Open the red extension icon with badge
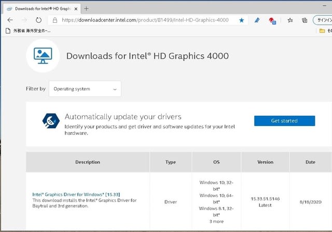This screenshot has height=232, width=332. point(272,21)
